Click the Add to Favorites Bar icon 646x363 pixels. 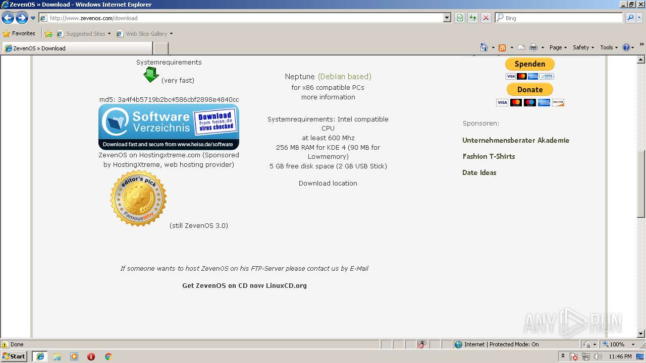click(x=48, y=34)
